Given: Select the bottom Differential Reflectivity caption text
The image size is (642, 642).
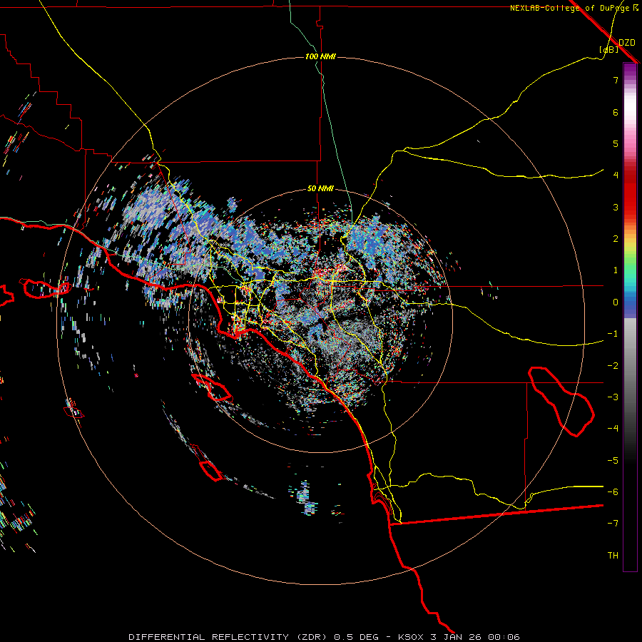Looking at the screenshot, I should (325, 637).
